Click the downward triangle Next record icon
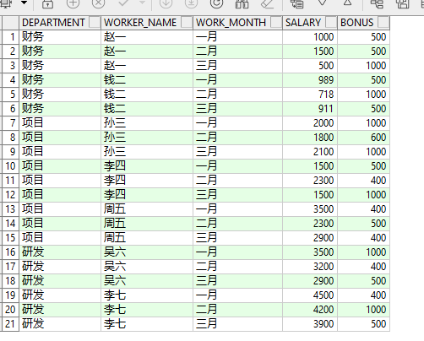Screen dimensions: 424x341 pos(323,3)
